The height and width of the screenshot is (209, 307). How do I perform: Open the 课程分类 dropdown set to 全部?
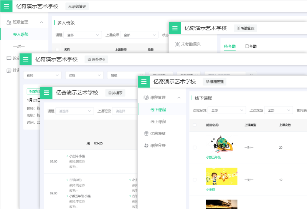point(226,110)
